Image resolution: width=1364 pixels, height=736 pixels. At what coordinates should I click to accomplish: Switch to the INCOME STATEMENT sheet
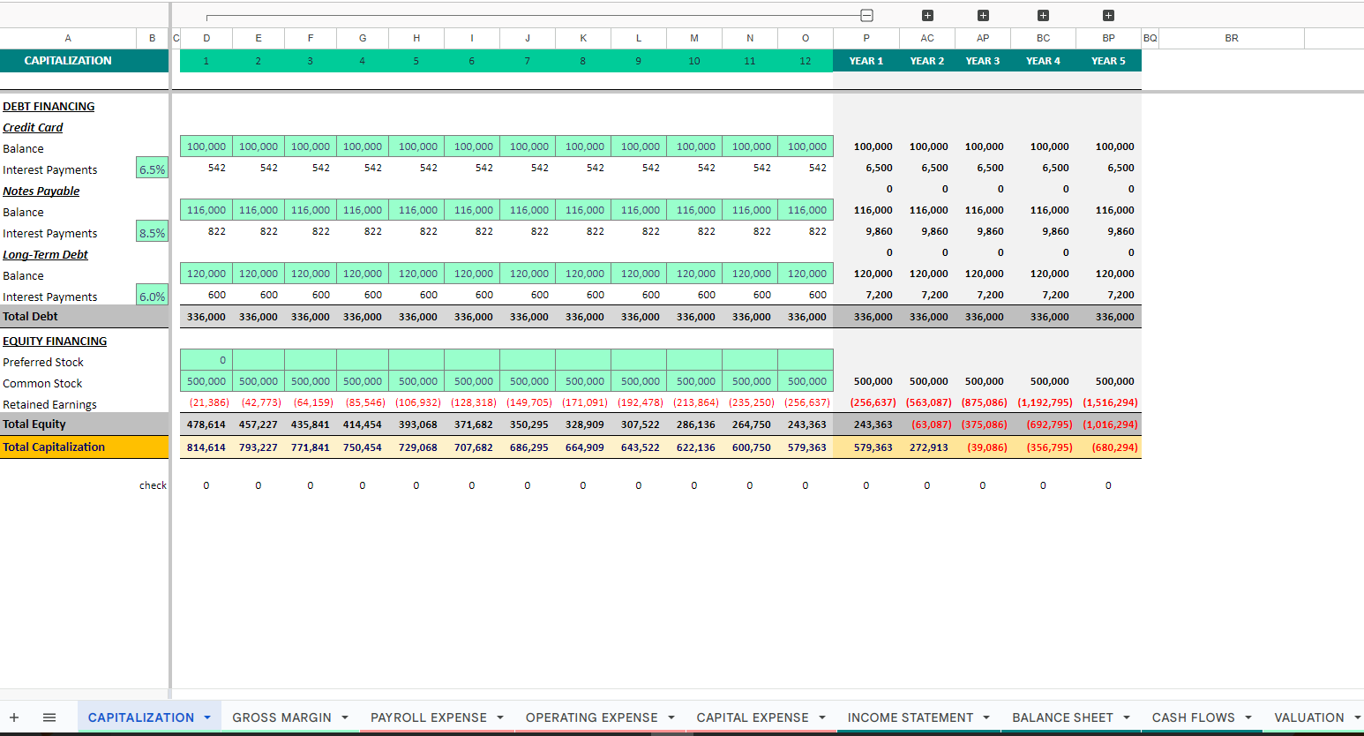(x=911, y=717)
